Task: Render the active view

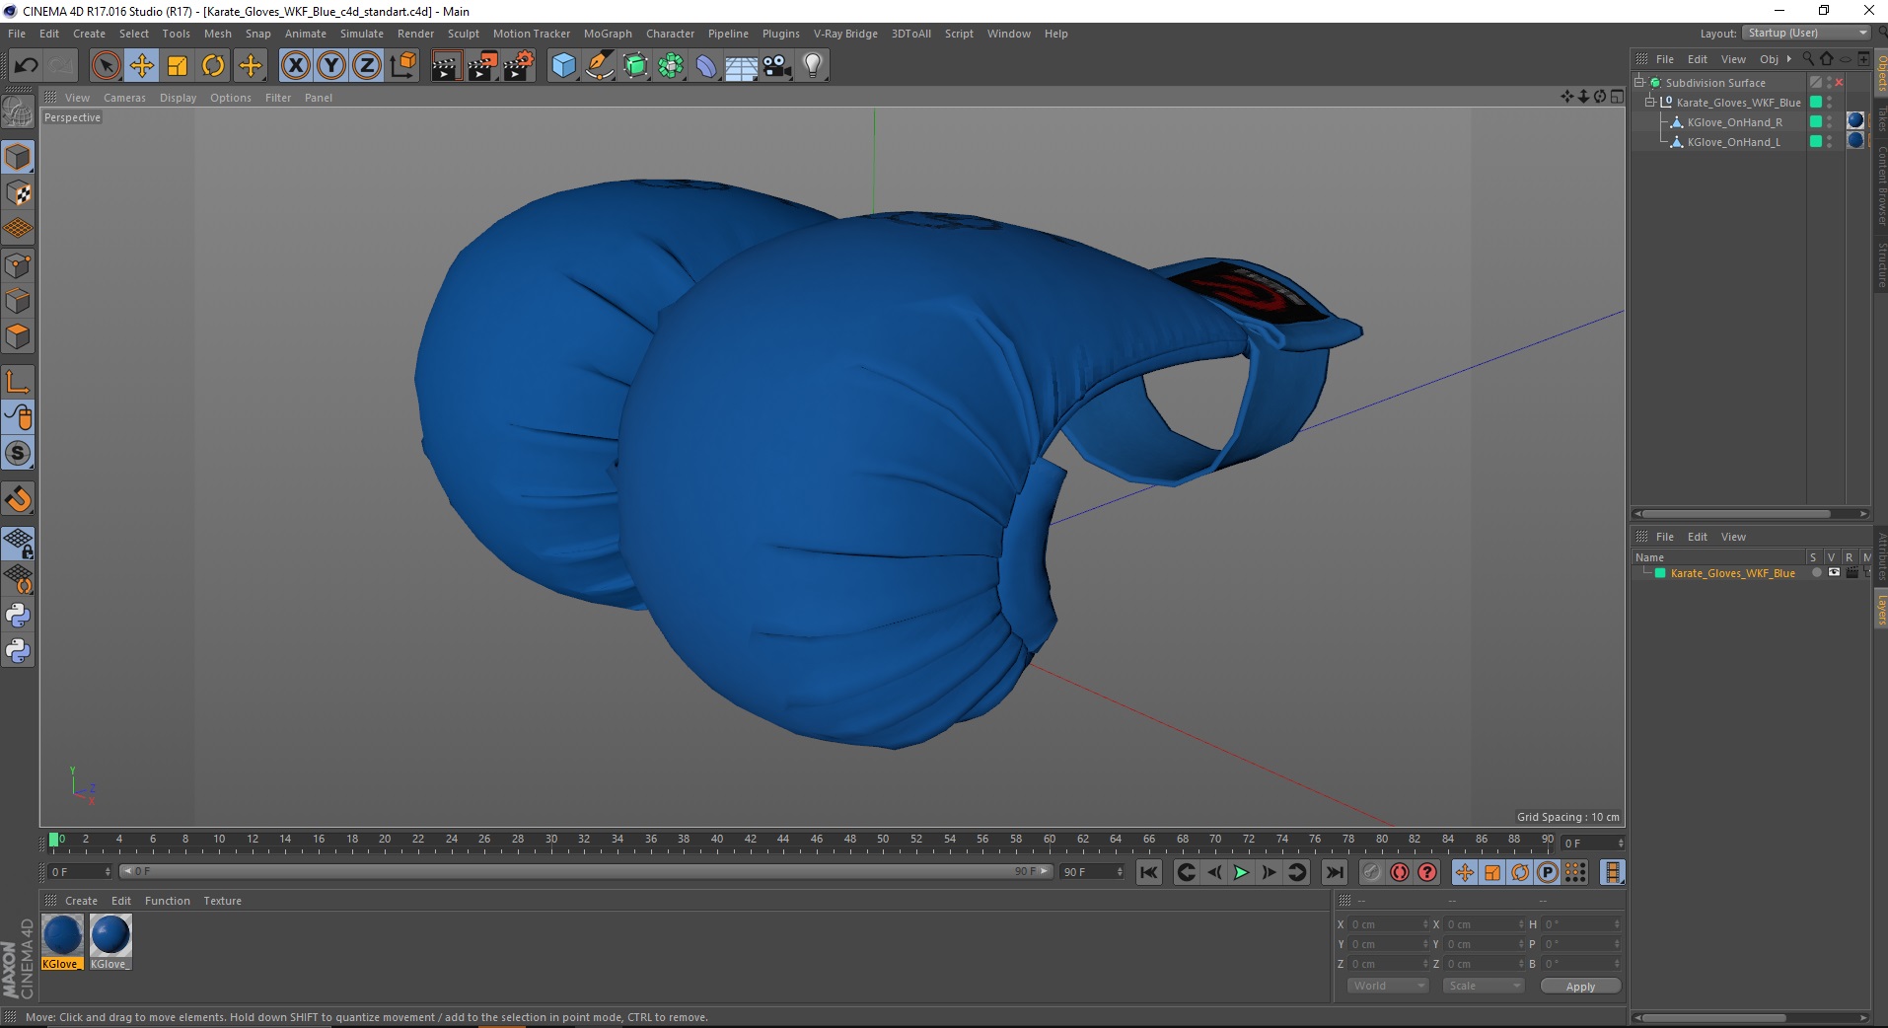Action: coord(446,66)
